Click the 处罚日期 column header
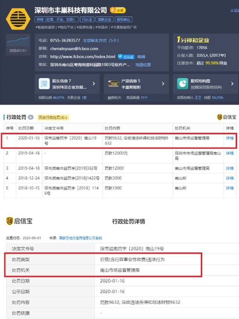Screen dimensions: 239x319 (x=26, y=128)
